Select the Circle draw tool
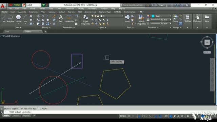The height and width of the screenshot is (122, 217). 18,19
